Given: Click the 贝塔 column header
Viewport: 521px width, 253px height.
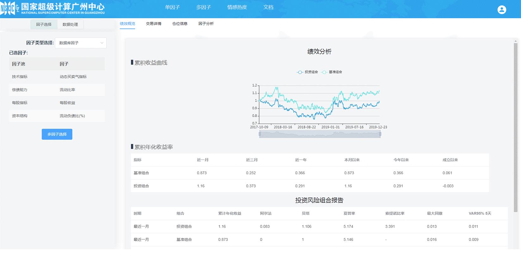Looking at the screenshot, I should tap(306, 213).
